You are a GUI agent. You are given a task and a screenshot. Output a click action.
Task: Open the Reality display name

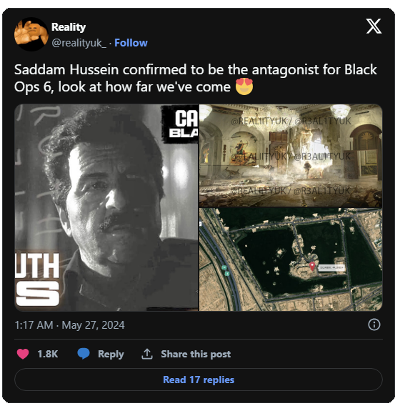(69, 27)
